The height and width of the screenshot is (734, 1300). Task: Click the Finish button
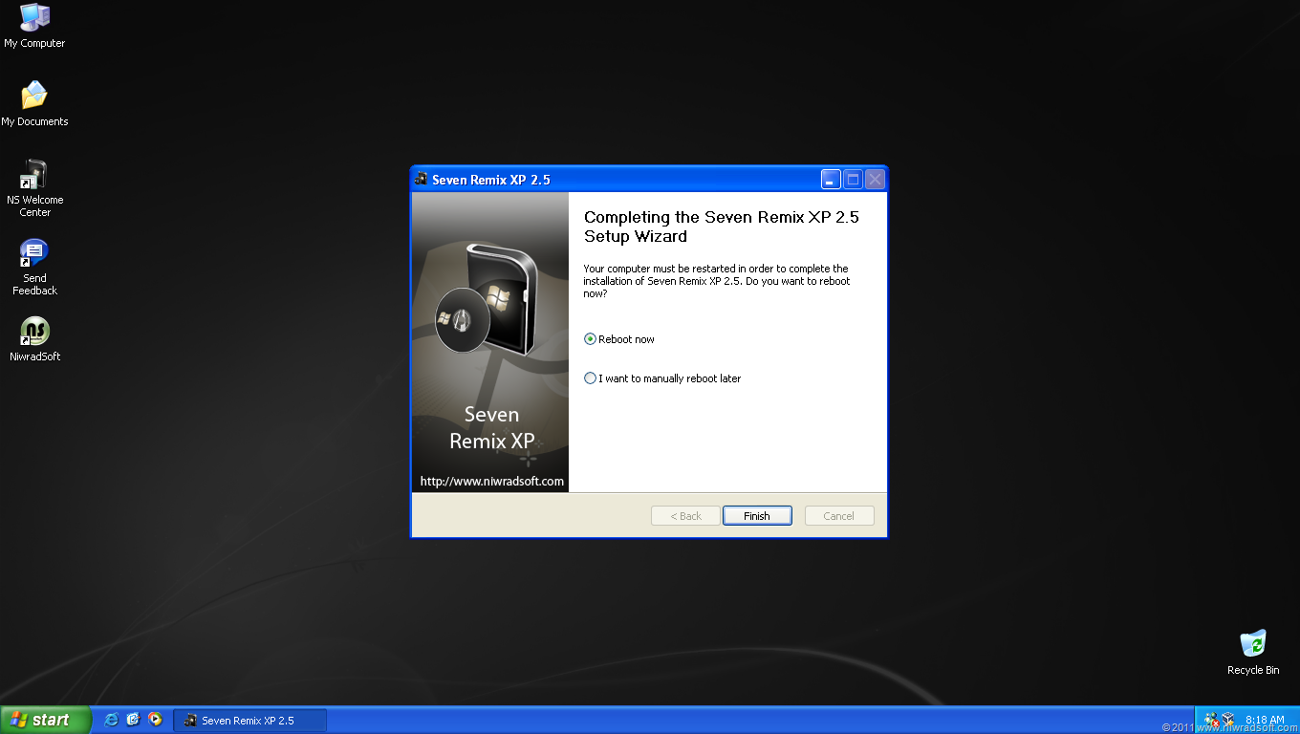(757, 516)
